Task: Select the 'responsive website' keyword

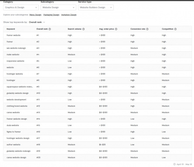Action: point(15,61)
